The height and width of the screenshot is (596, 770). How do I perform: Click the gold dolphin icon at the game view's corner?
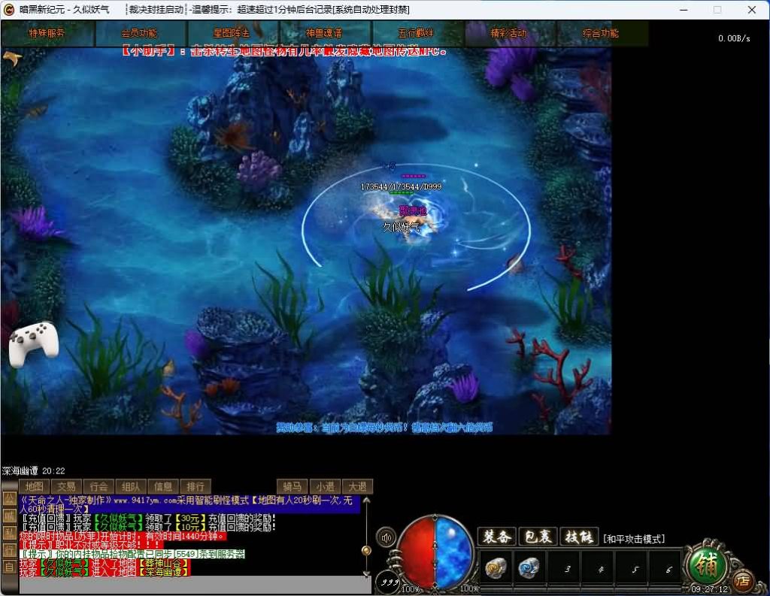coord(12,59)
